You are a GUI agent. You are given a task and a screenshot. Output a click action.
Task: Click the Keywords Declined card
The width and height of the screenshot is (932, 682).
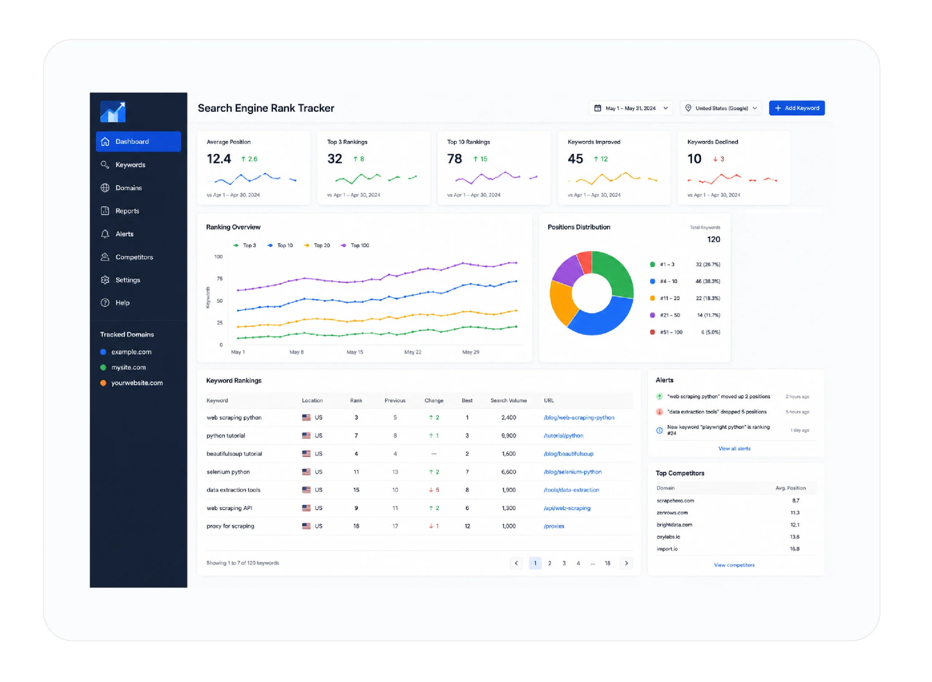734,168
